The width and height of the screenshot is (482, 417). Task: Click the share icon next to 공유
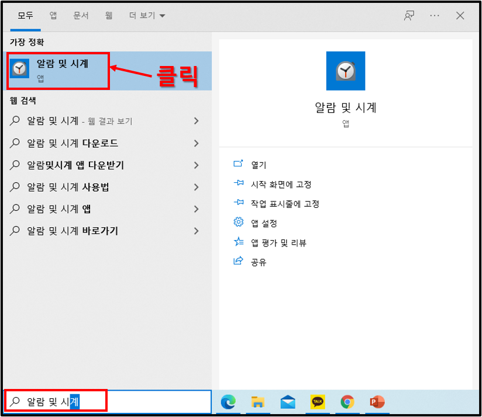[x=238, y=261]
